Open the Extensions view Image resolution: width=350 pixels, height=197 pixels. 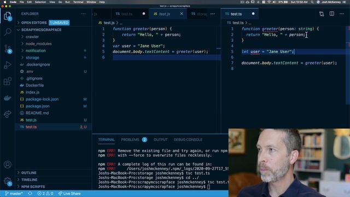(x=8, y=82)
